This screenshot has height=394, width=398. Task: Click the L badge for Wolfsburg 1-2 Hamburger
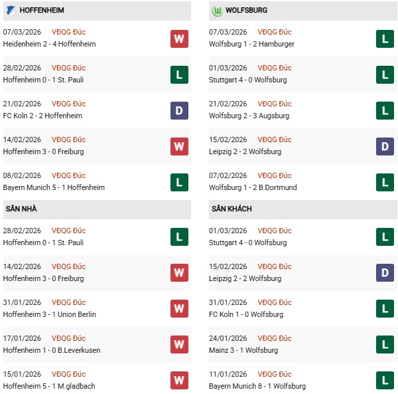point(385,39)
